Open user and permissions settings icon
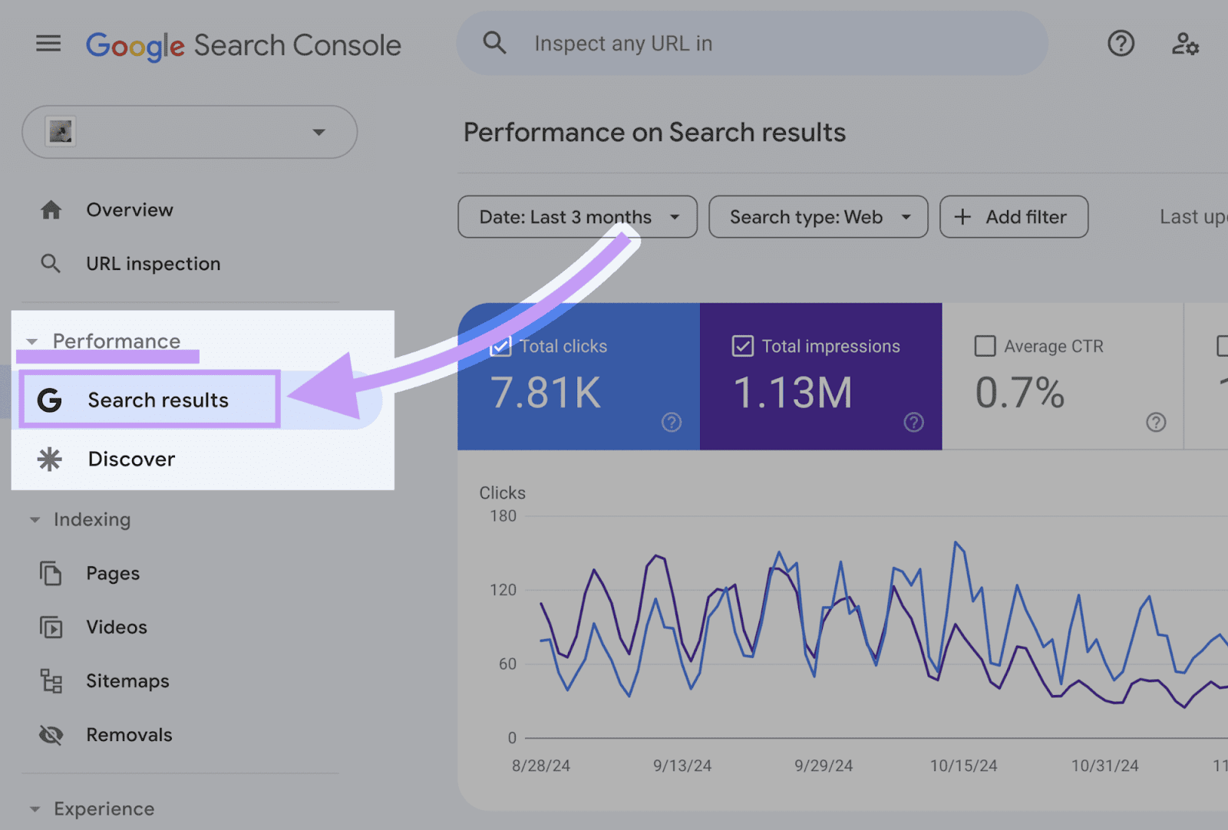 pos(1186,44)
